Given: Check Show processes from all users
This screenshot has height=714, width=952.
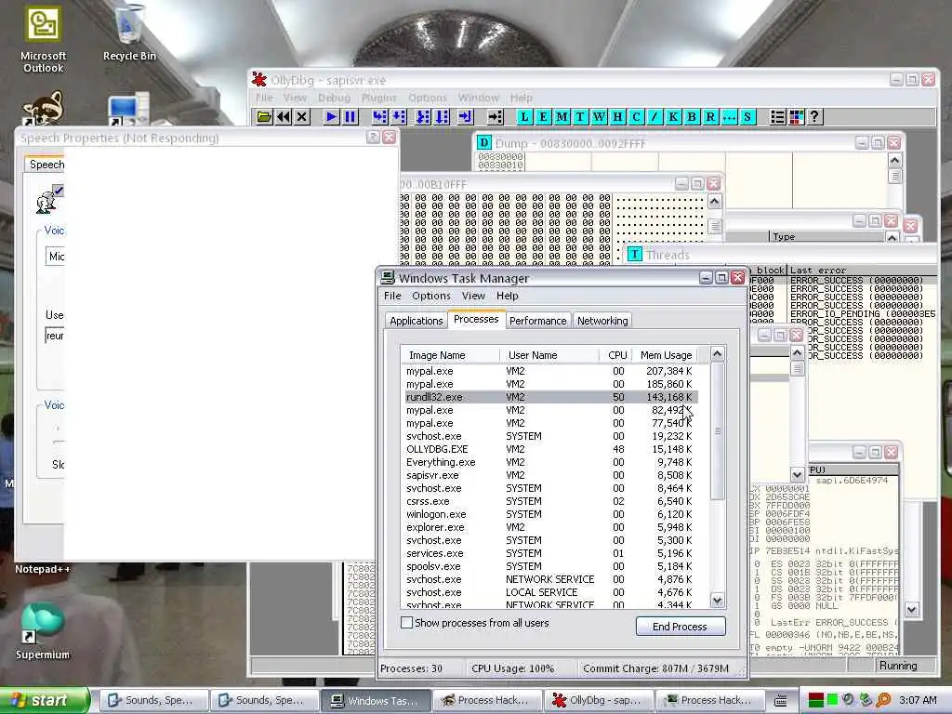Looking at the screenshot, I should click(x=407, y=622).
